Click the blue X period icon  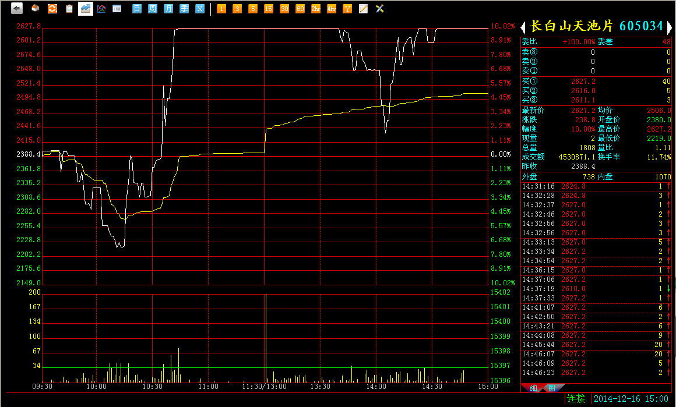(200, 8)
